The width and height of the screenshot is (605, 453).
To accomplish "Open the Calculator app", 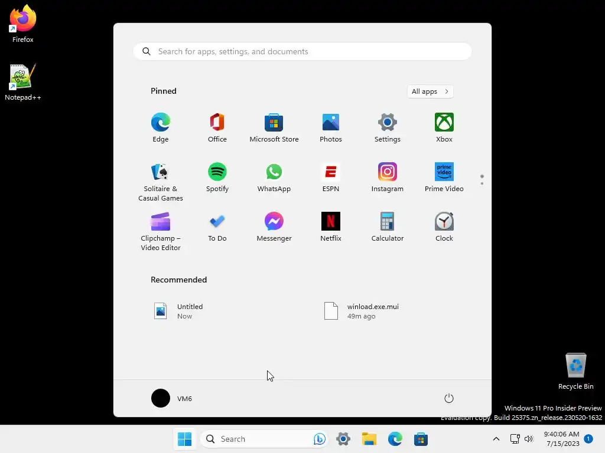I will pyautogui.click(x=388, y=227).
